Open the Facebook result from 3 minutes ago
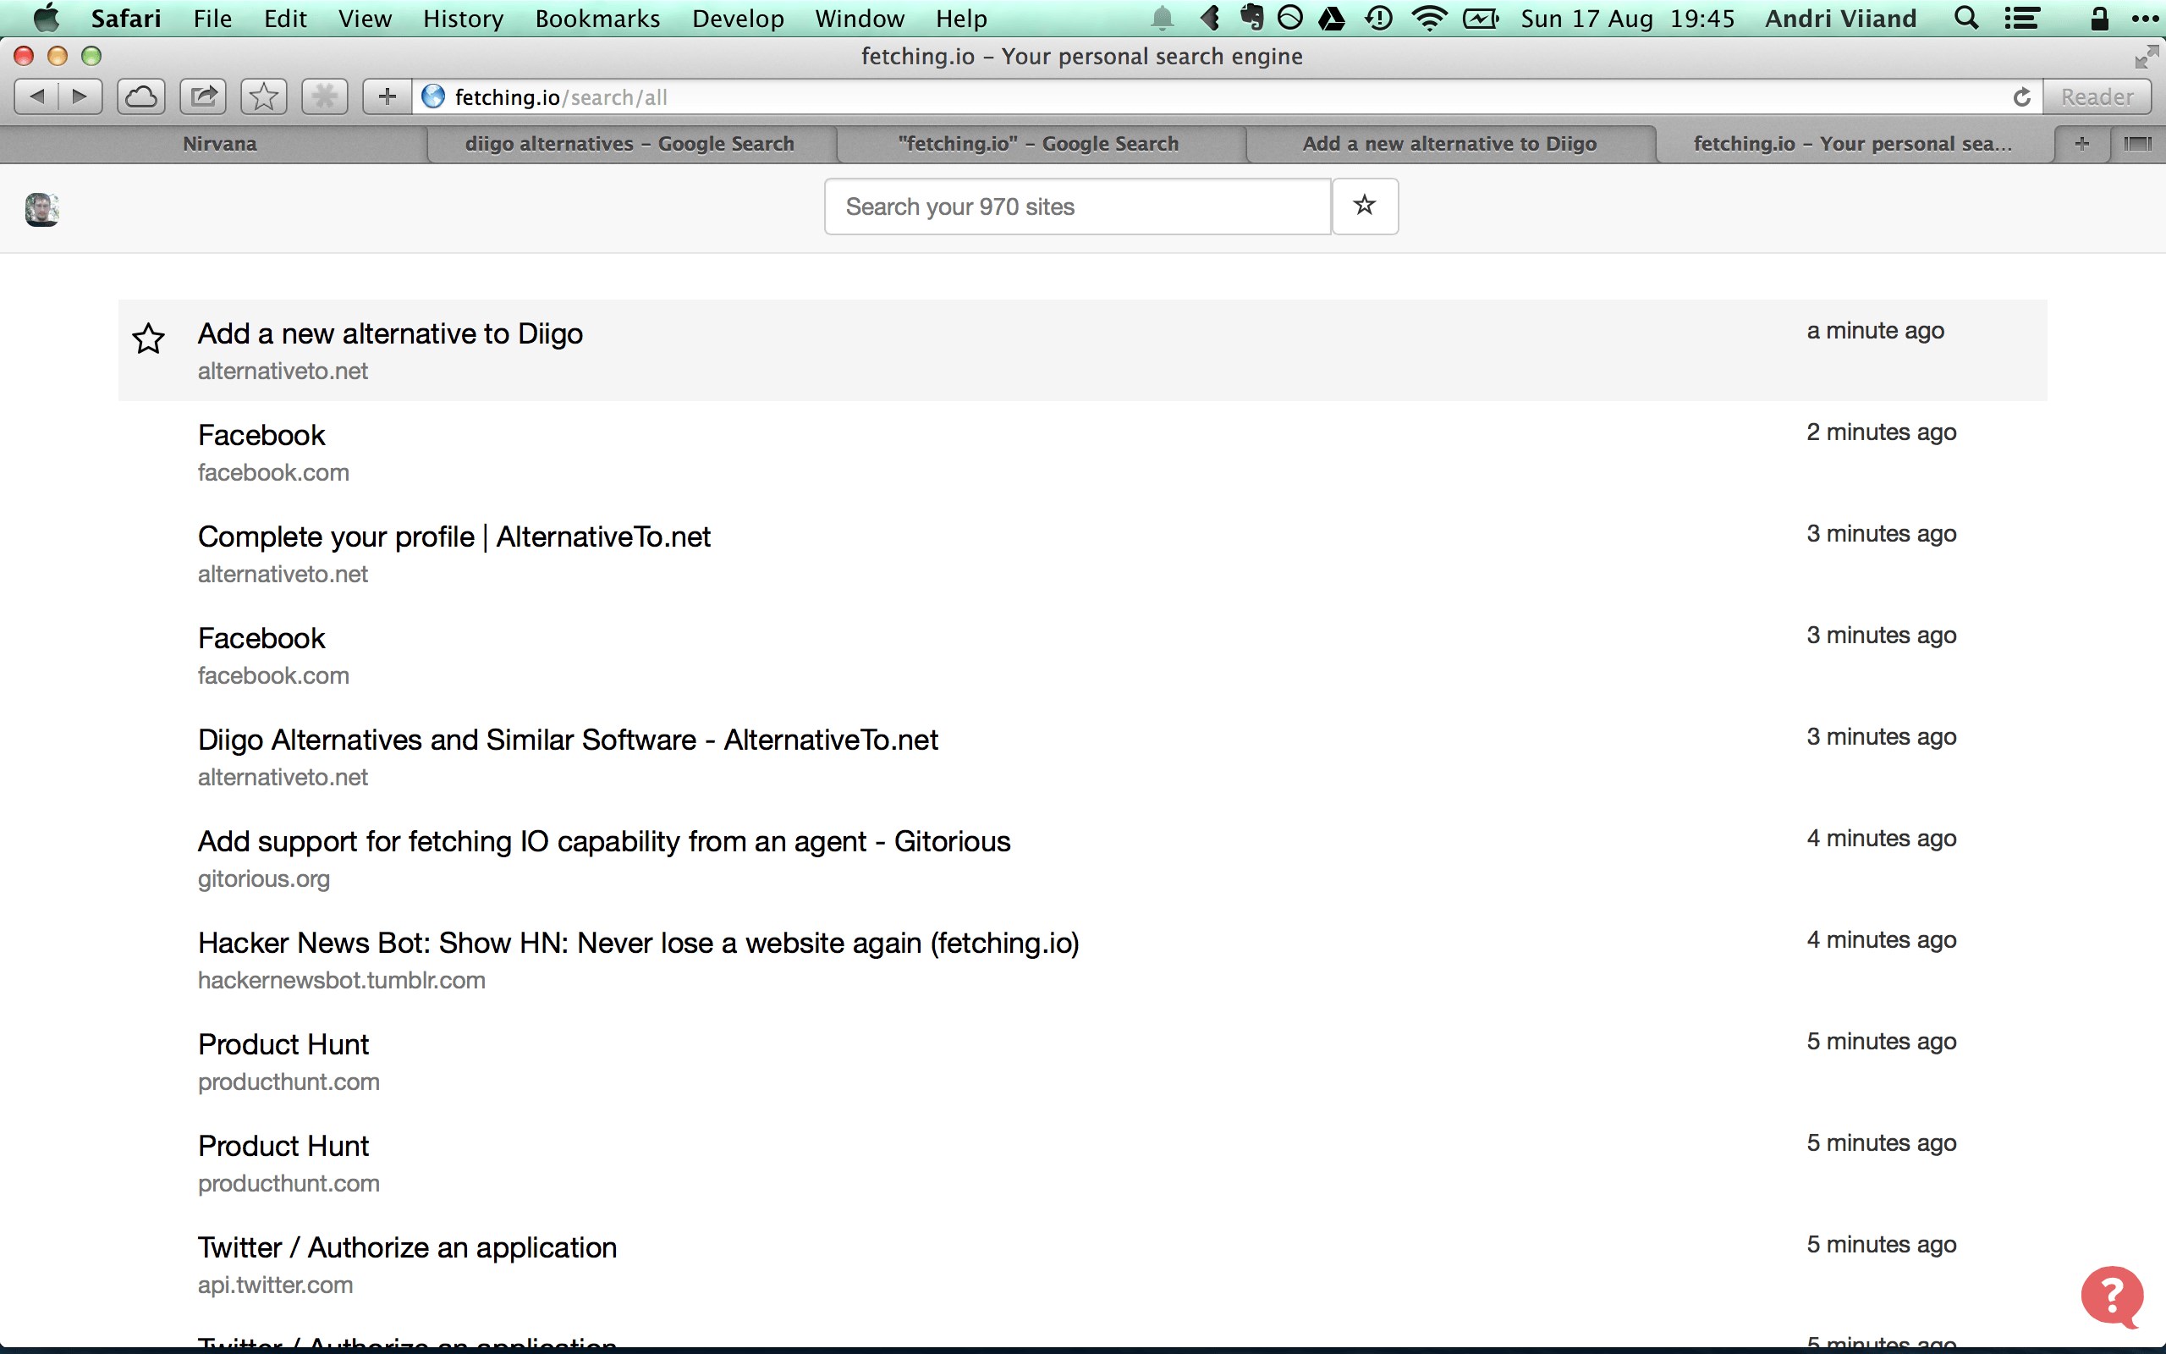The image size is (2166, 1354). (261, 638)
